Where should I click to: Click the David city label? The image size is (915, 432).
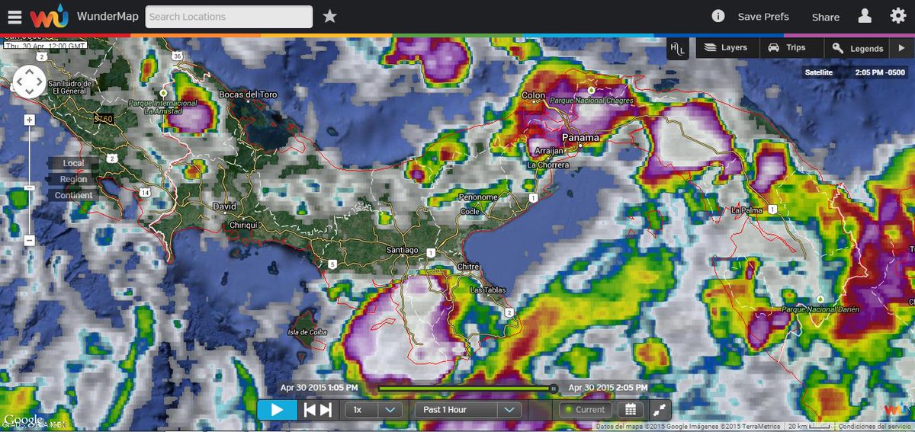tap(224, 206)
